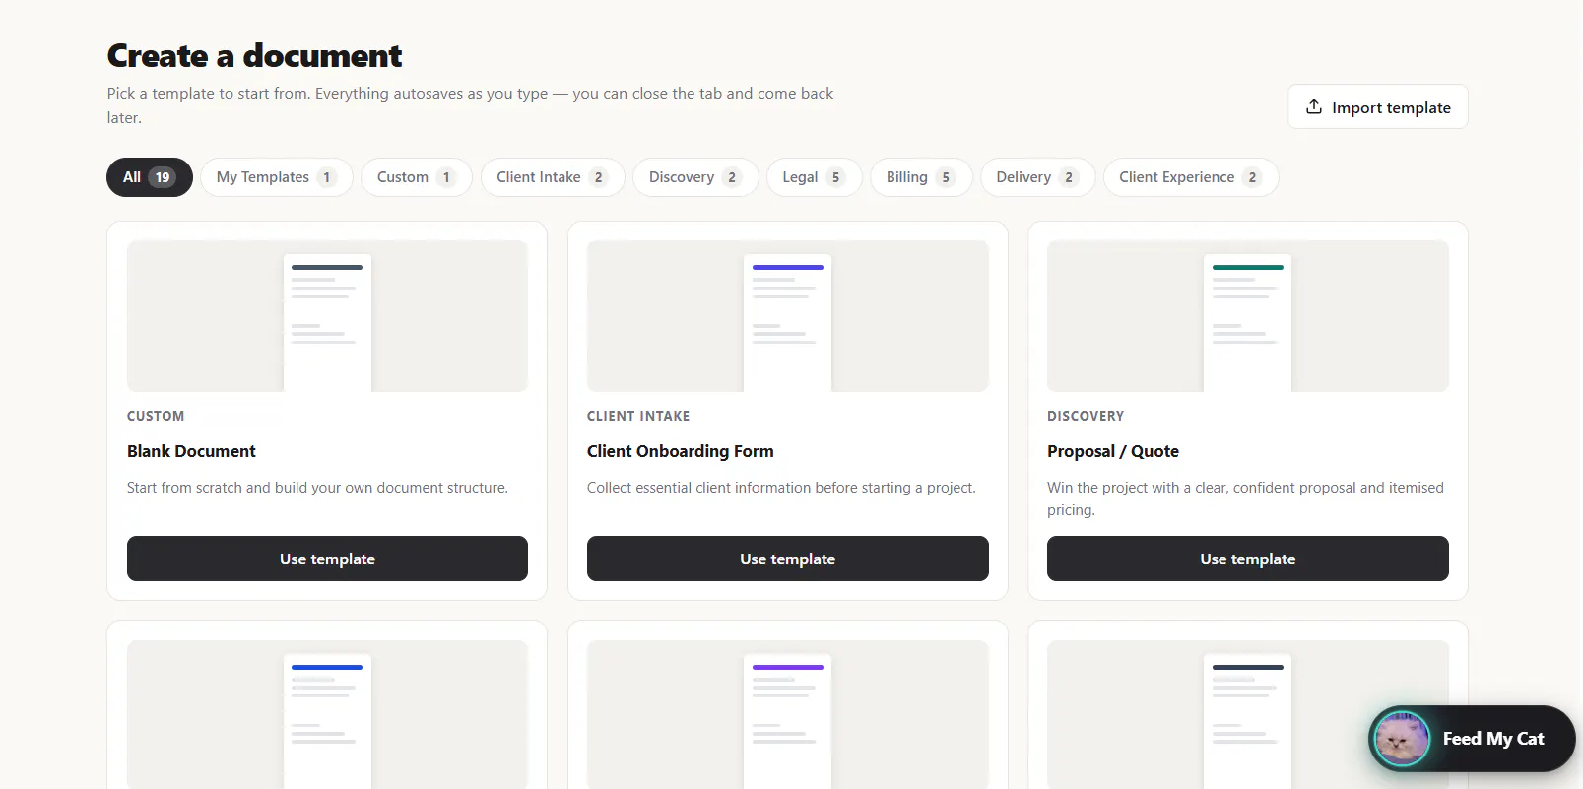Screen dimensions: 1583x789
Task: Click the Blank Document title
Action: pyautogui.click(x=191, y=451)
